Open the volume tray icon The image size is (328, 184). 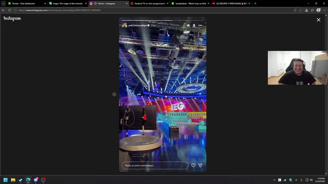point(311,180)
